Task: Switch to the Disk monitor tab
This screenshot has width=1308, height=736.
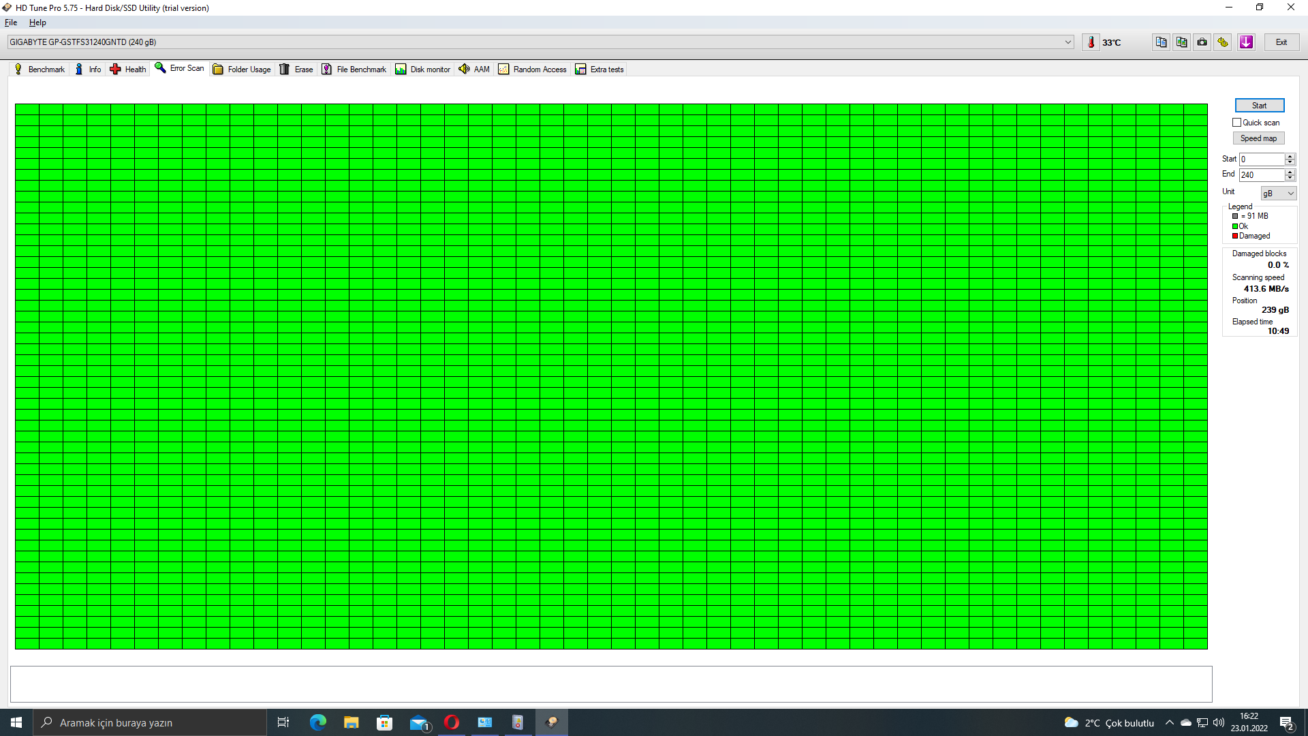Action: (422, 70)
